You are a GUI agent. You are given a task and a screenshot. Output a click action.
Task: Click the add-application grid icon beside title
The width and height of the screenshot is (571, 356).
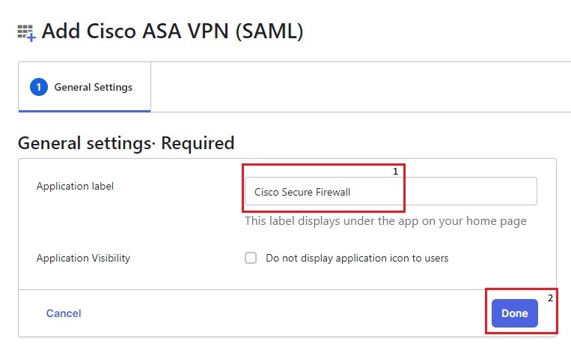click(26, 32)
